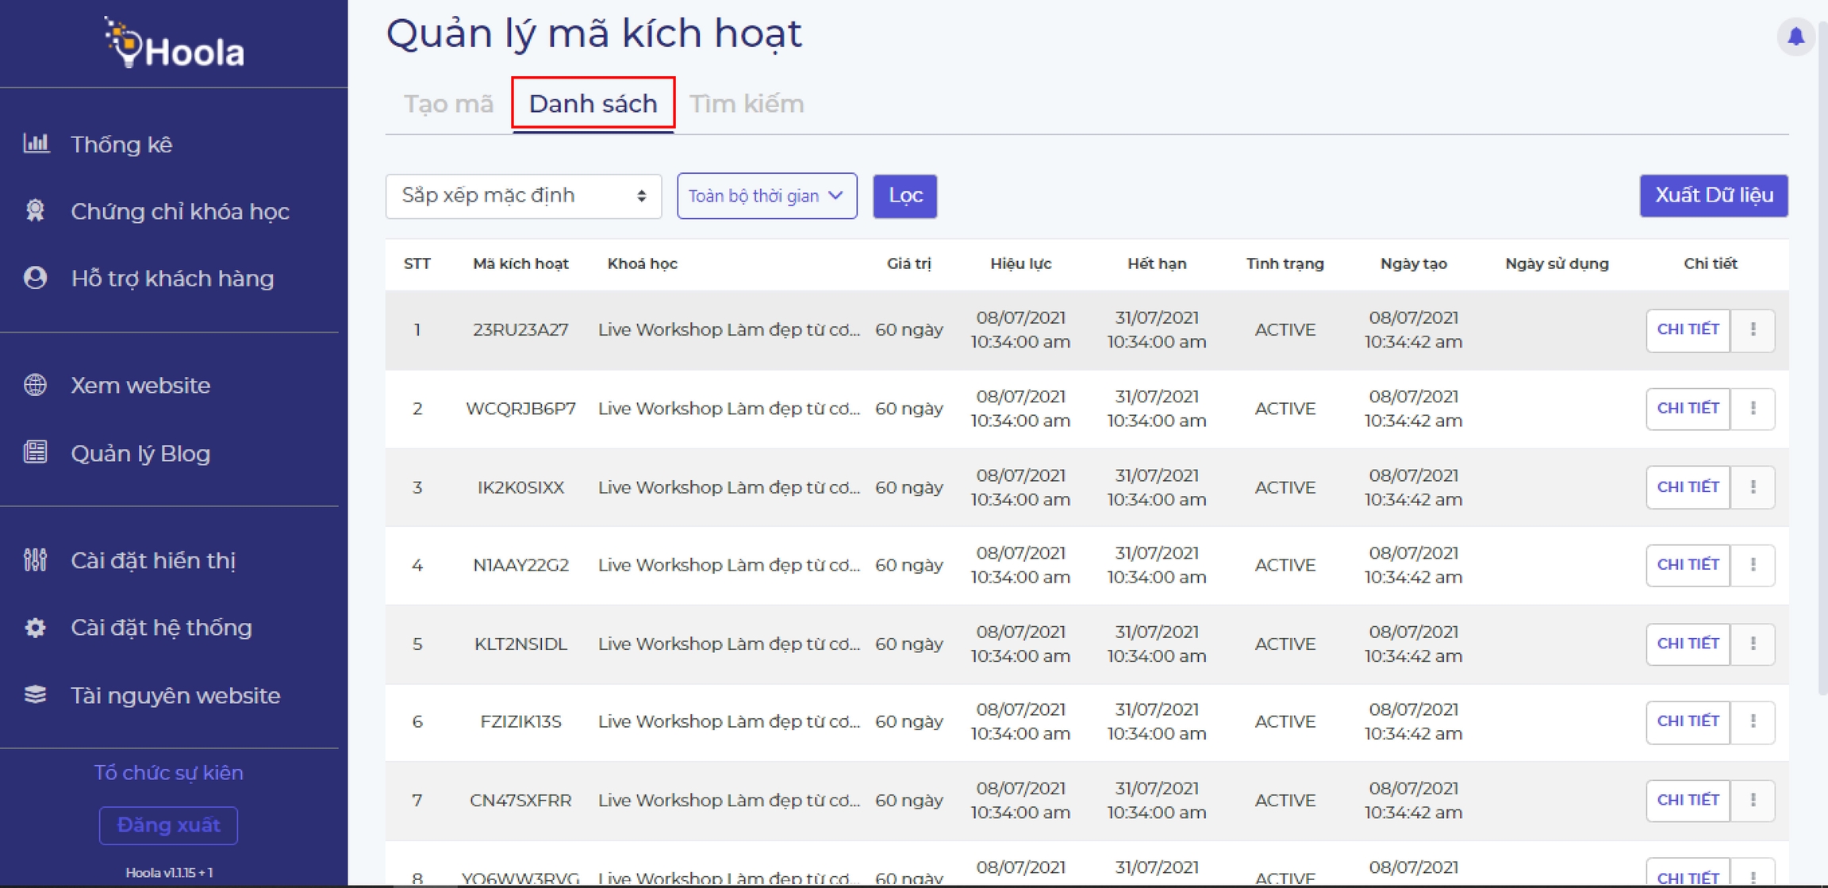Click the notification bell icon
1828x888 pixels.
point(1795,37)
